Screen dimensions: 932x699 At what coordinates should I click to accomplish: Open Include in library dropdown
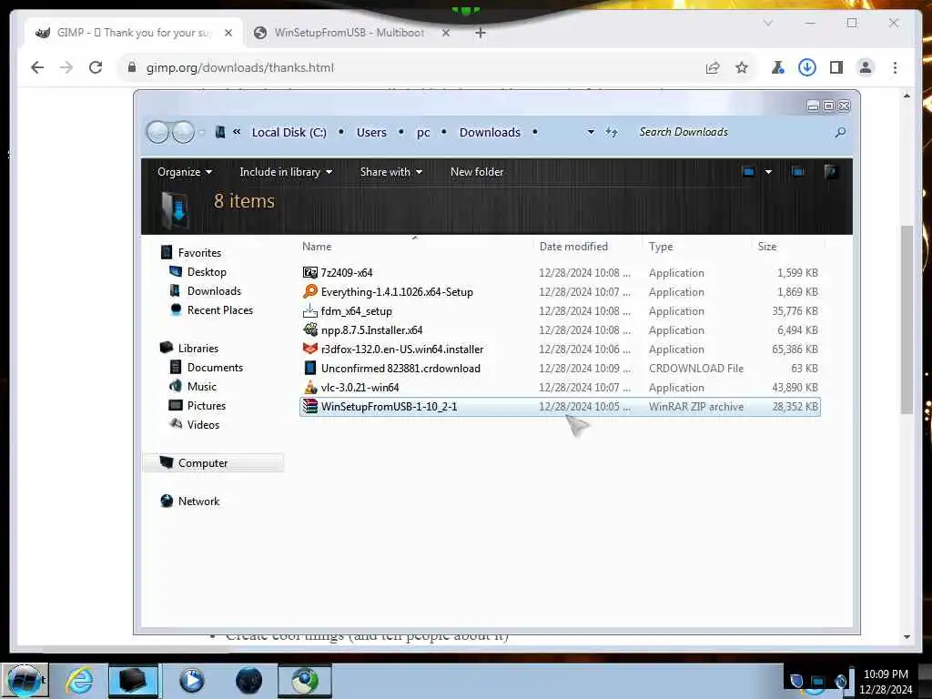click(x=286, y=172)
